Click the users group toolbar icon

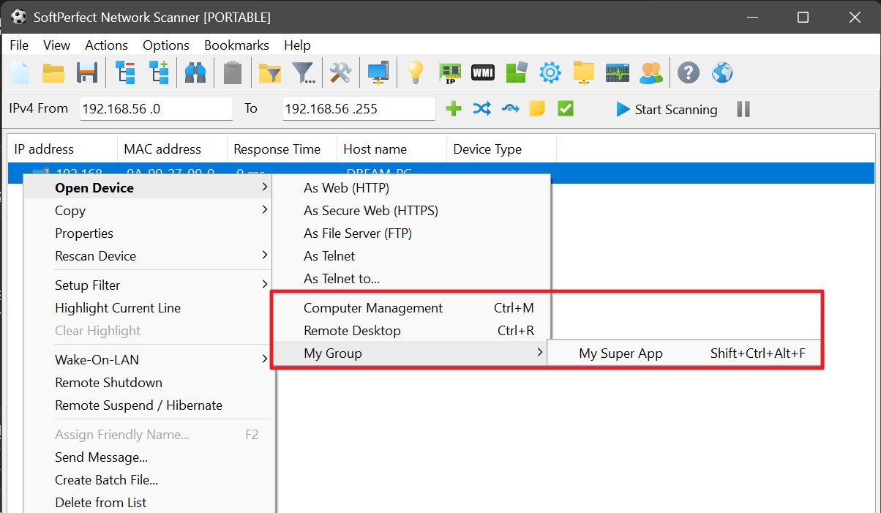click(651, 72)
